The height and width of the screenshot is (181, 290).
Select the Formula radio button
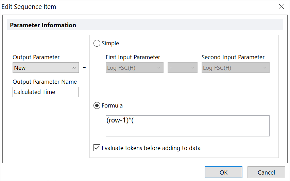tap(97, 105)
